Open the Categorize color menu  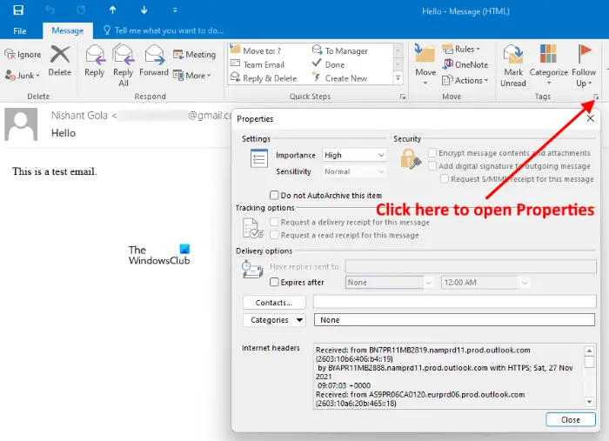548,64
